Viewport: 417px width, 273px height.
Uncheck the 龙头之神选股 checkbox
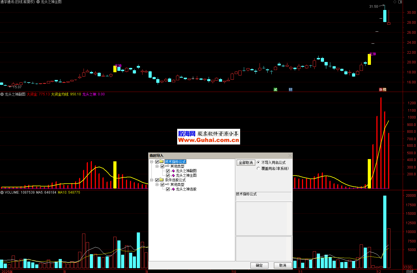tap(168, 189)
